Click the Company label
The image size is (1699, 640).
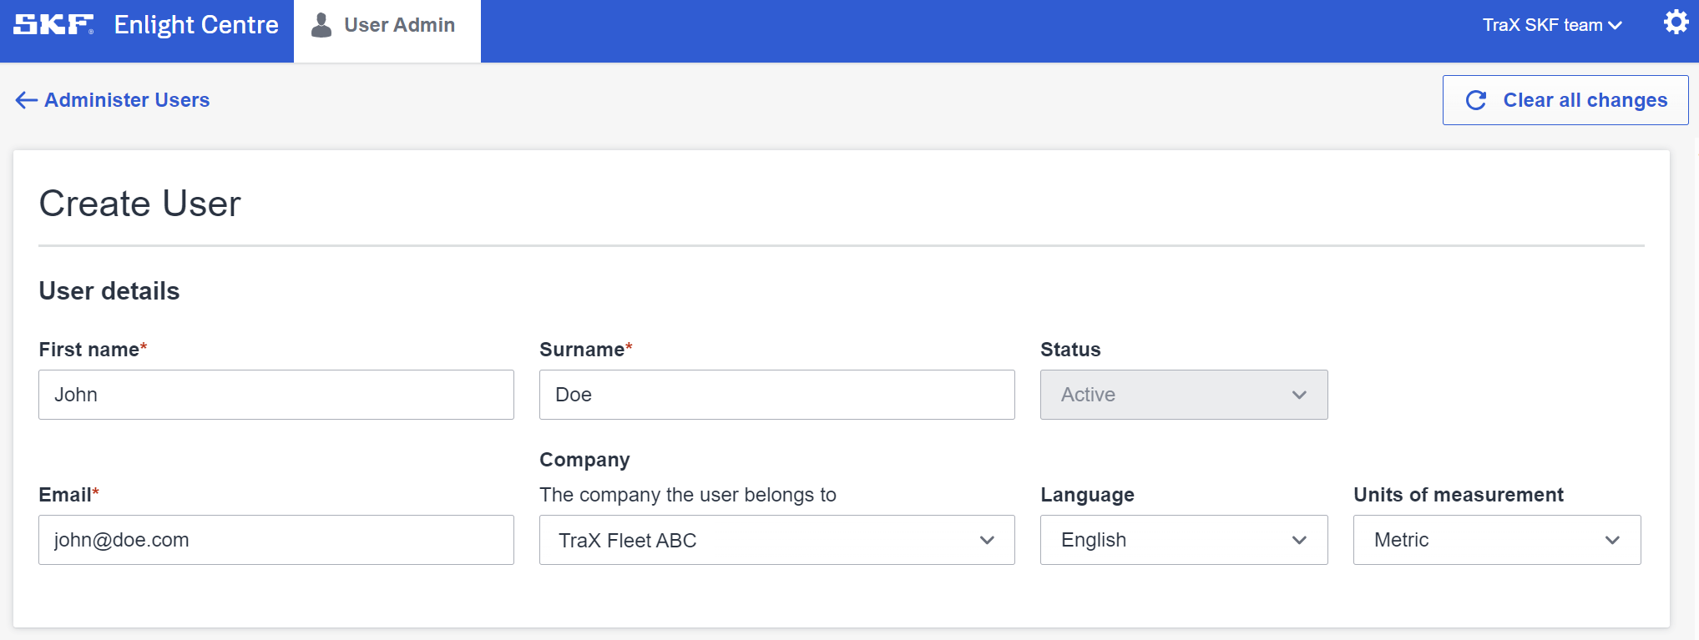(584, 460)
